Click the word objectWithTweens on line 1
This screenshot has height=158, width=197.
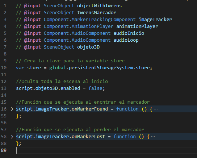click(x=99, y=6)
